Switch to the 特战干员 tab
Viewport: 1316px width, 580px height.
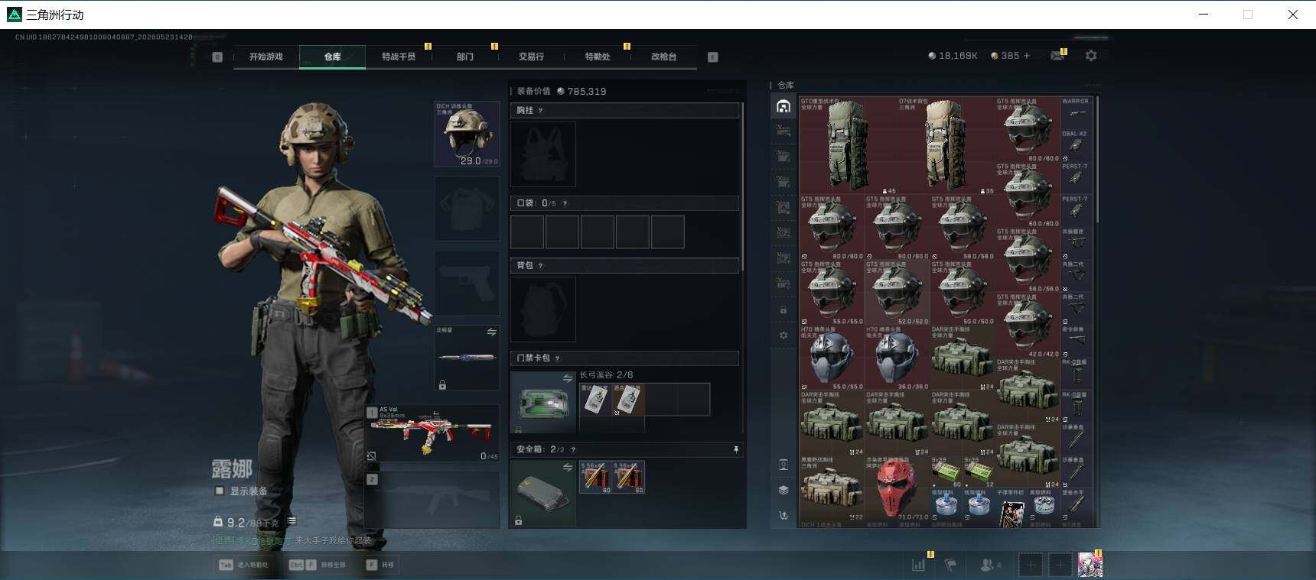point(399,57)
